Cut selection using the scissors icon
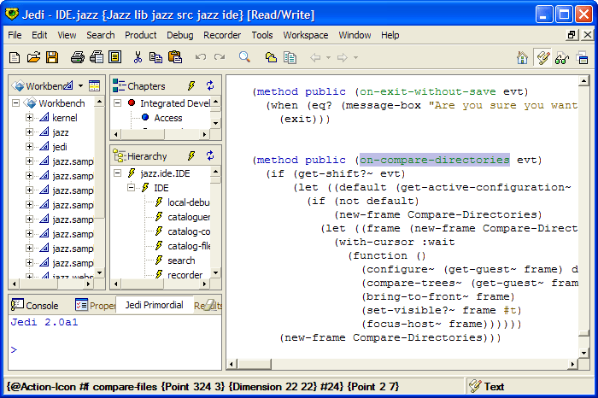Screen dimensions: 598x398 (x=138, y=57)
